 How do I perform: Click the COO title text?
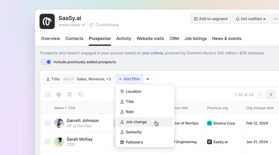(71, 144)
